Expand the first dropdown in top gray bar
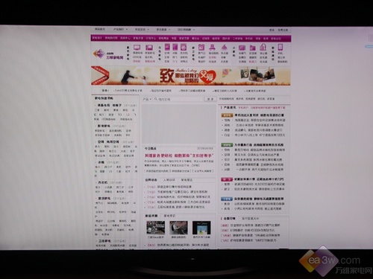 121,29
